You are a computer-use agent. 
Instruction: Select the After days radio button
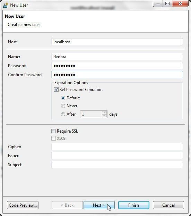tap(63, 114)
